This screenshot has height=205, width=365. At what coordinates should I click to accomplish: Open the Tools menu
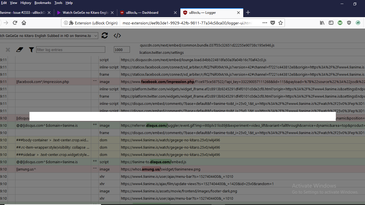click(x=58, y=3)
